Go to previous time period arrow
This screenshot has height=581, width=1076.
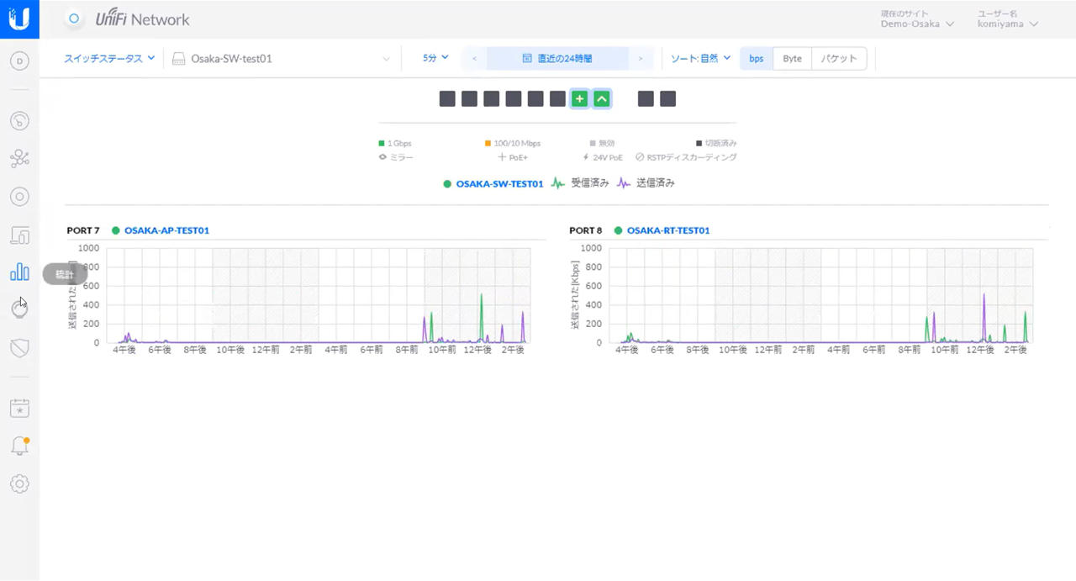tap(474, 59)
